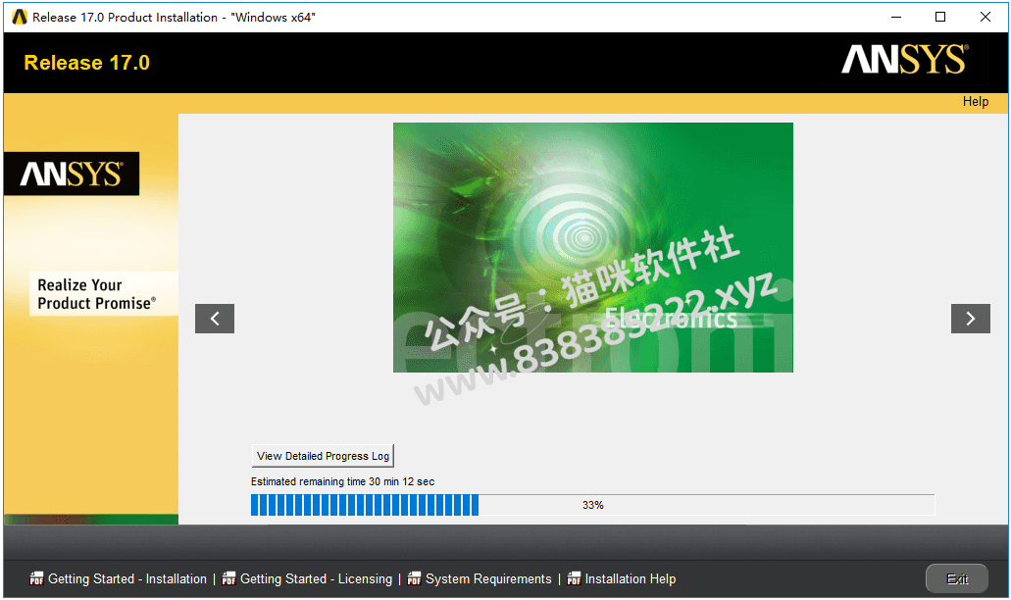
Task: Click the ANSYS logo in the left sidebar
Action: (x=72, y=174)
